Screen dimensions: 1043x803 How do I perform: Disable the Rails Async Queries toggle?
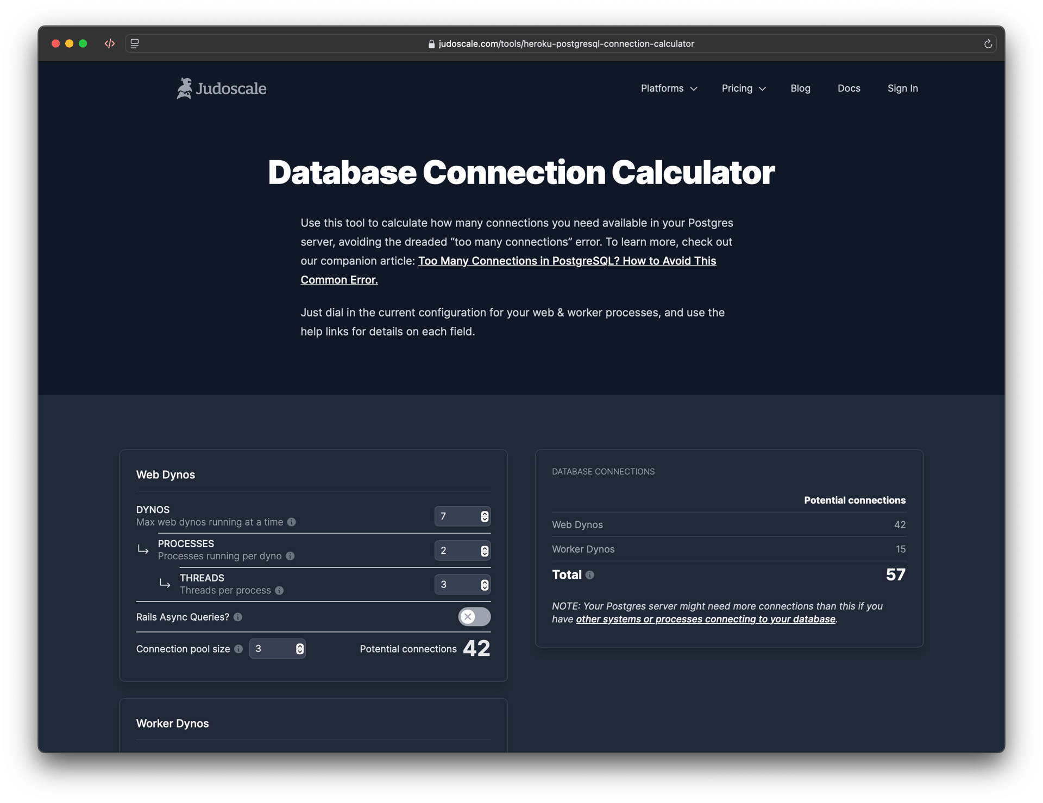(474, 617)
